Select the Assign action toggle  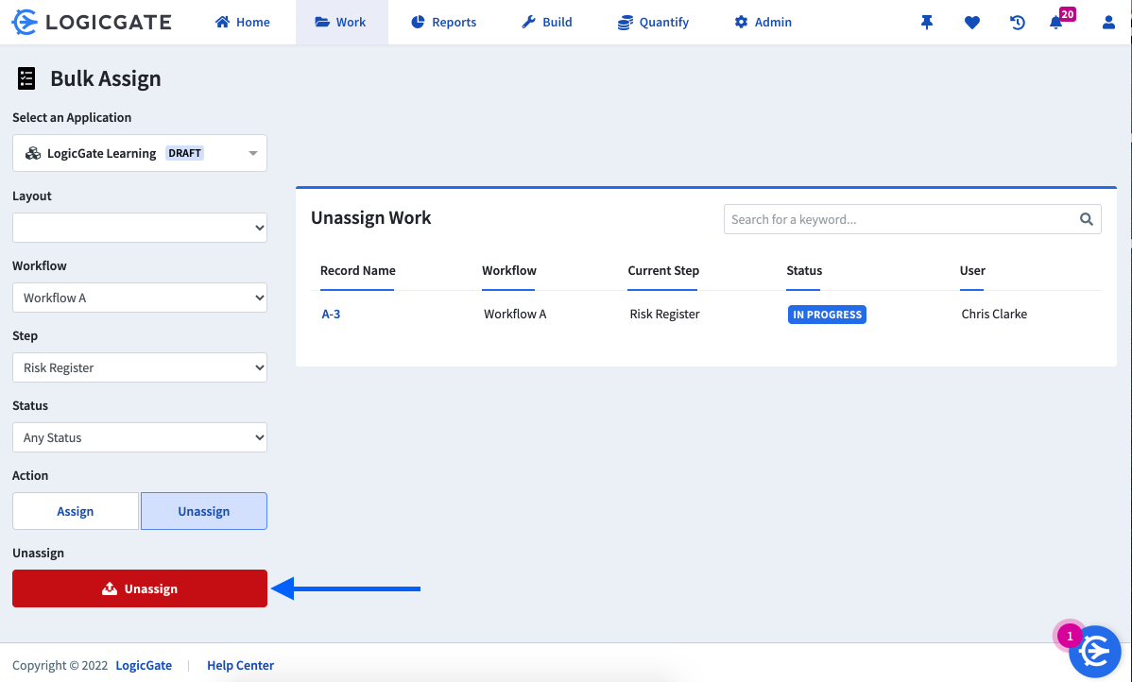pos(75,511)
